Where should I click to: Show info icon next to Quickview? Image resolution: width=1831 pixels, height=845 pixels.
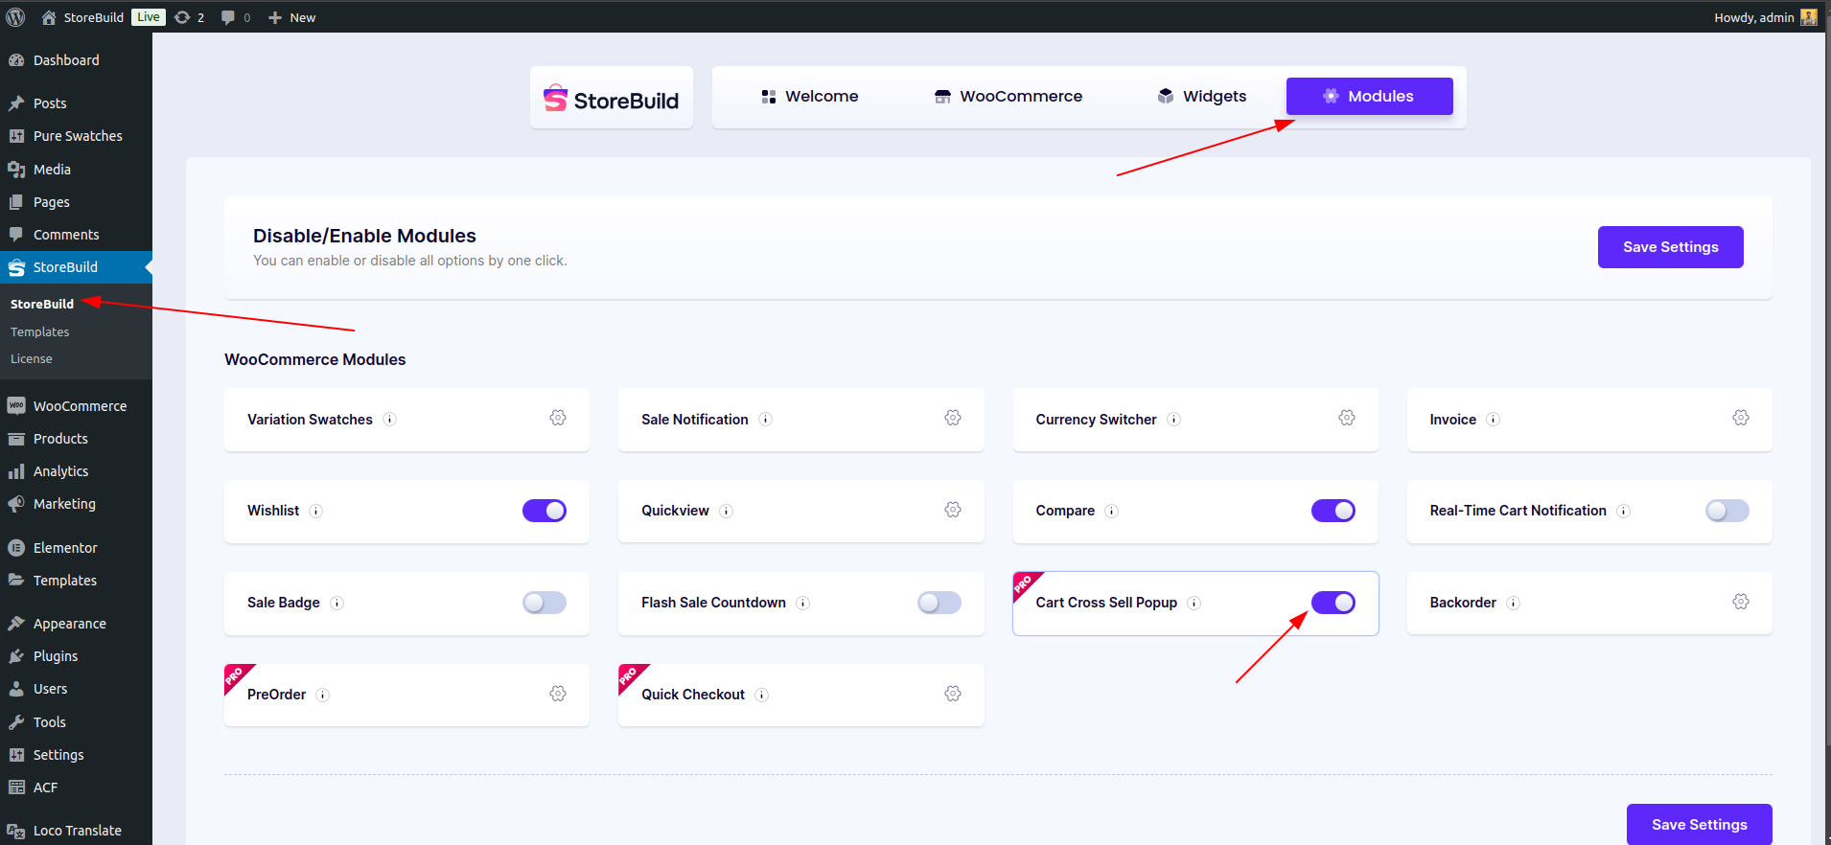[x=727, y=512]
